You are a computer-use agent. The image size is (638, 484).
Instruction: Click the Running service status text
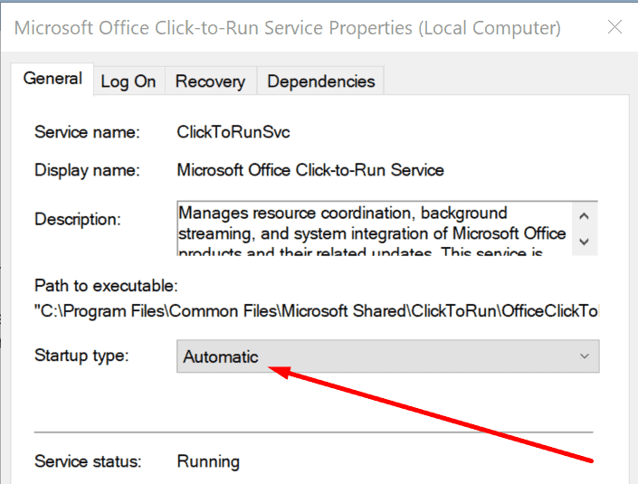pos(208,461)
